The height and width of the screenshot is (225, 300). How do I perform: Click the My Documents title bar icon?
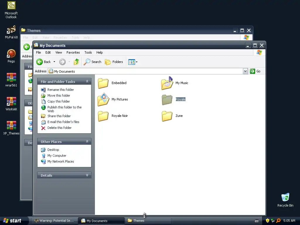click(x=36, y=45)
